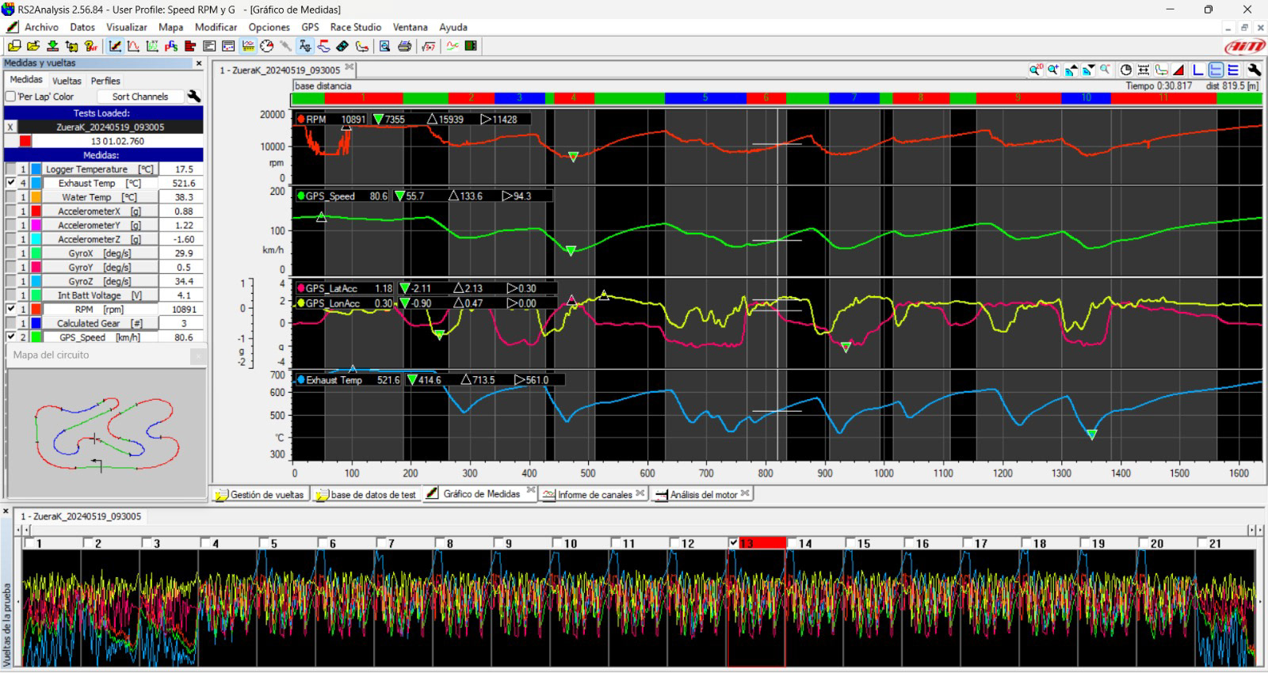Image resolution: width=1268 pixels, height=673 pixels.
Task: Click the zoom-in plus magnifier icon
Action: point(1053,70)
